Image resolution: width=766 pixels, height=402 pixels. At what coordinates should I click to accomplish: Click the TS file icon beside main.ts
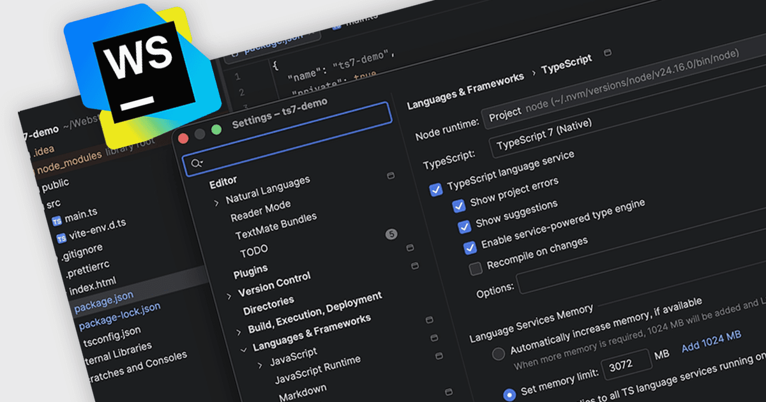[57, 221]
